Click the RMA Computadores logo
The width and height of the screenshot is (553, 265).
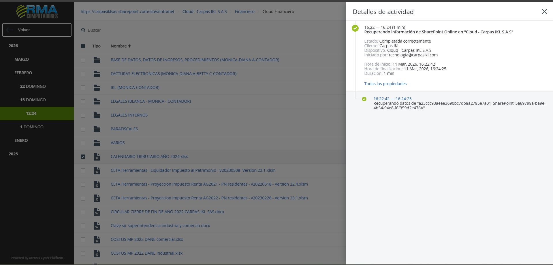tap(37, 12)
